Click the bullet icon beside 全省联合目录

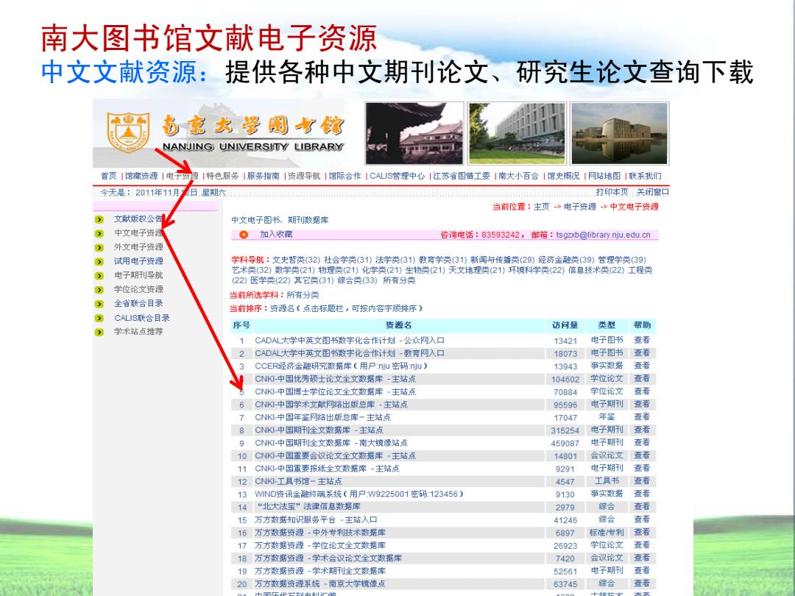[99, 304]
